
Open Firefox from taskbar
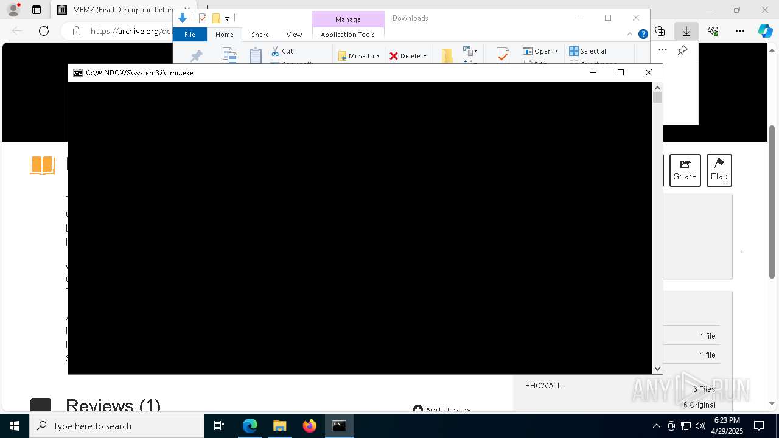[310, 426]
